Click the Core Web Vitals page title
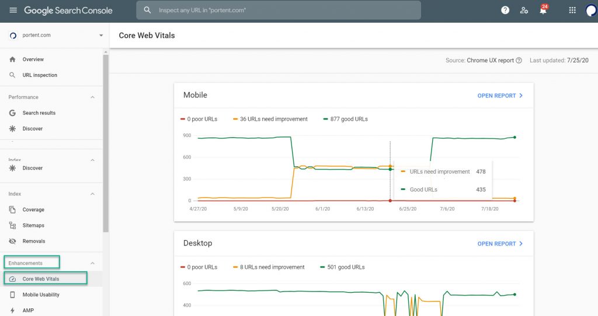 click(147, 36)
